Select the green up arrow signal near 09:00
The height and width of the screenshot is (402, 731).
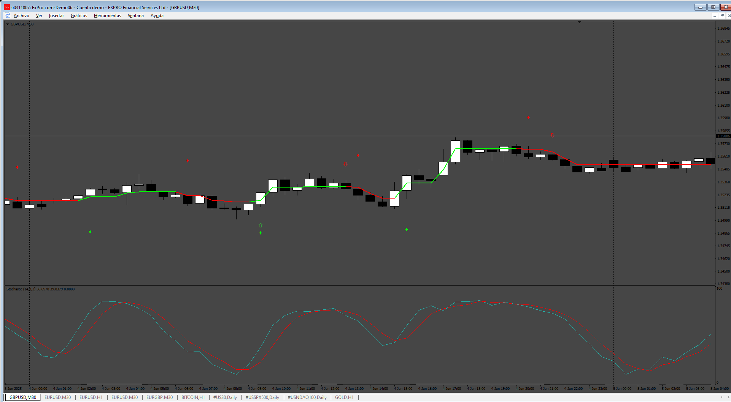coord(261,225)
